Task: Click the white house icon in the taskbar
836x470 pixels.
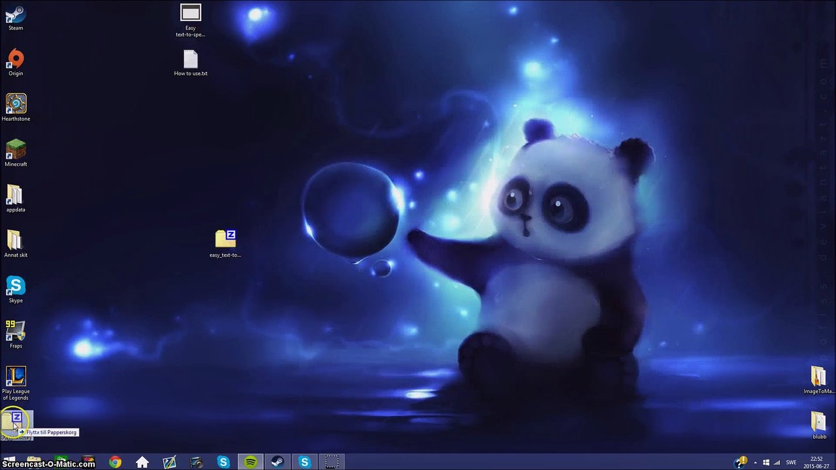Action: (x=142, y=462)
